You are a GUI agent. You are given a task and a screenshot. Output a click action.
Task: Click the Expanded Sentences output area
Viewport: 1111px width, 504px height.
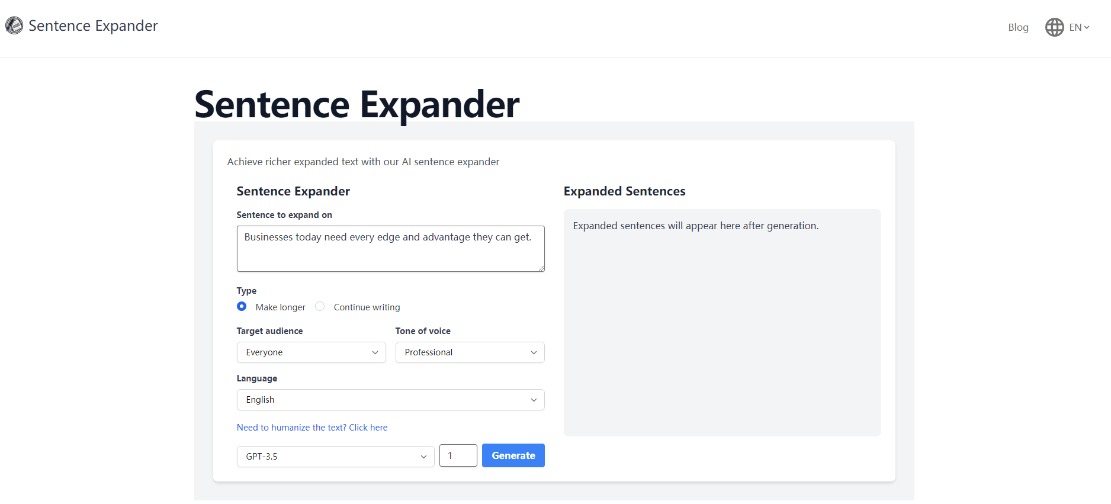coord(722,323)
